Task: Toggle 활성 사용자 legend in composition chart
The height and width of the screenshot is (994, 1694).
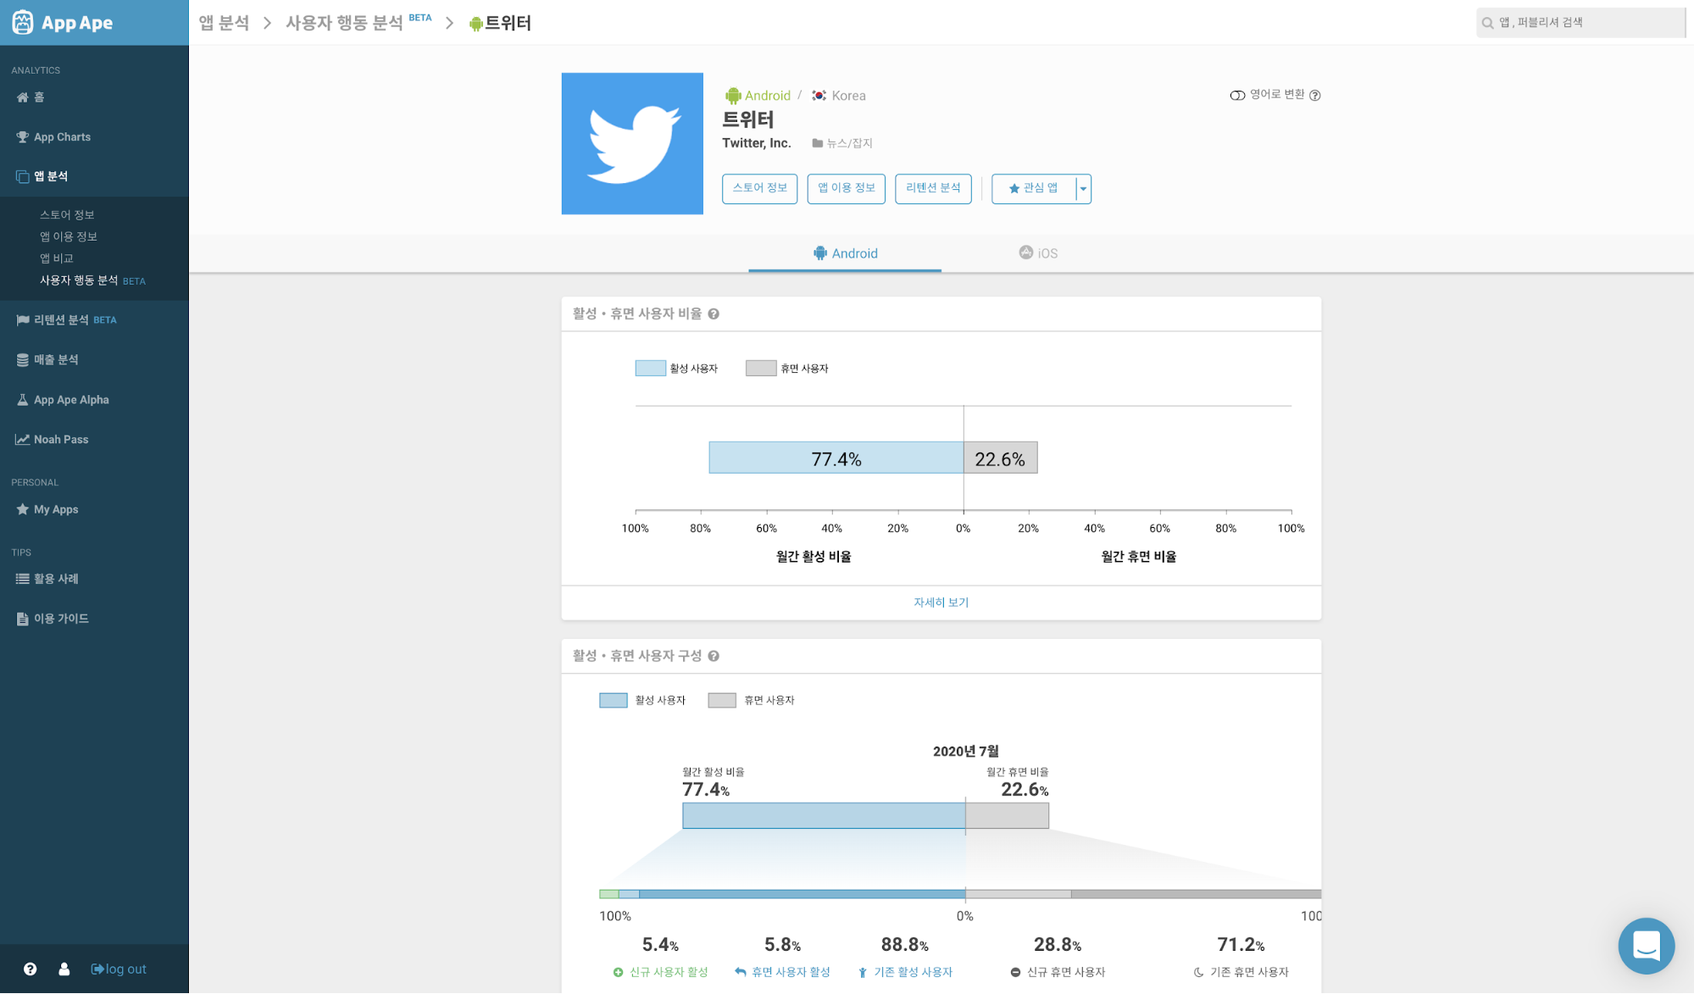Action: coord(642,701)
